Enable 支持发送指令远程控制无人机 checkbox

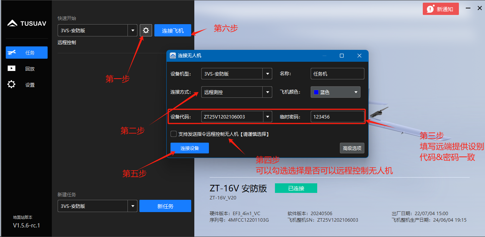tap(174, 134)
